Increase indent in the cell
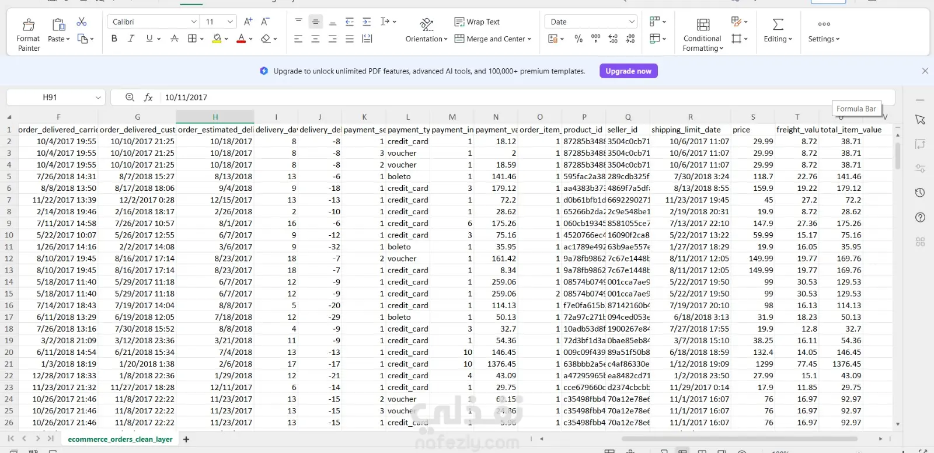The height and width of the screenshot is (453, 934). [x=367, y=22]
